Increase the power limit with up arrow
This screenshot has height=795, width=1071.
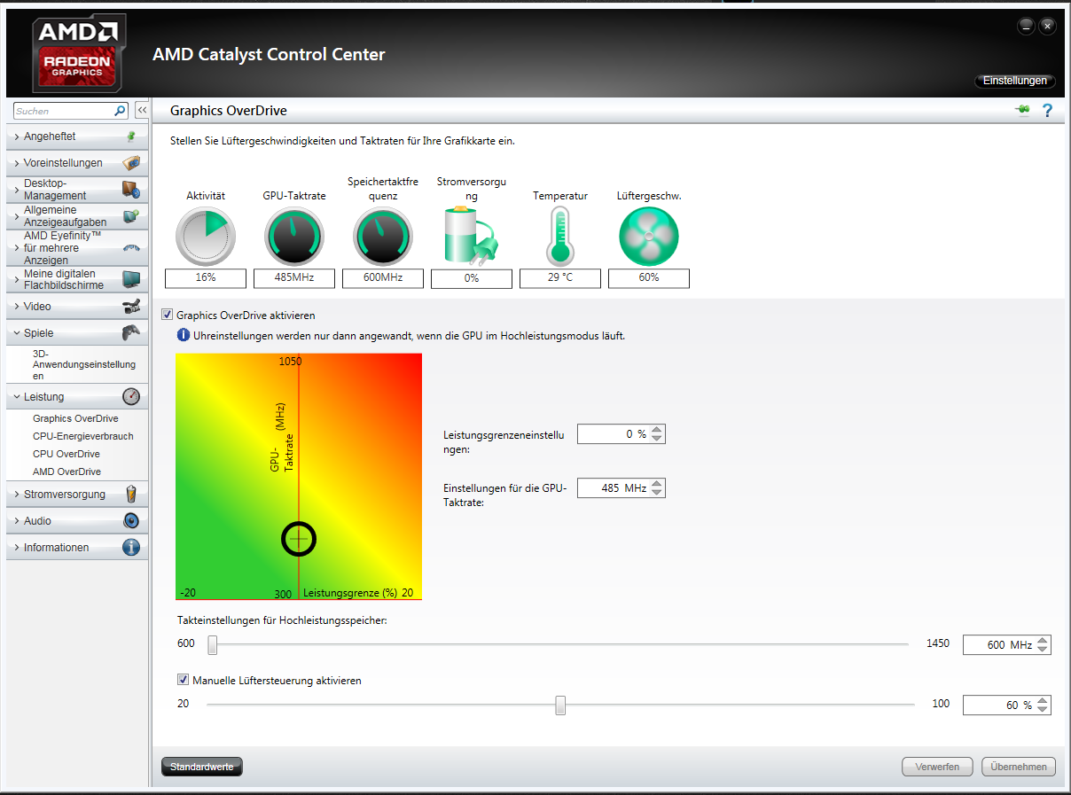pyautogui.click(x=656, y=430)
